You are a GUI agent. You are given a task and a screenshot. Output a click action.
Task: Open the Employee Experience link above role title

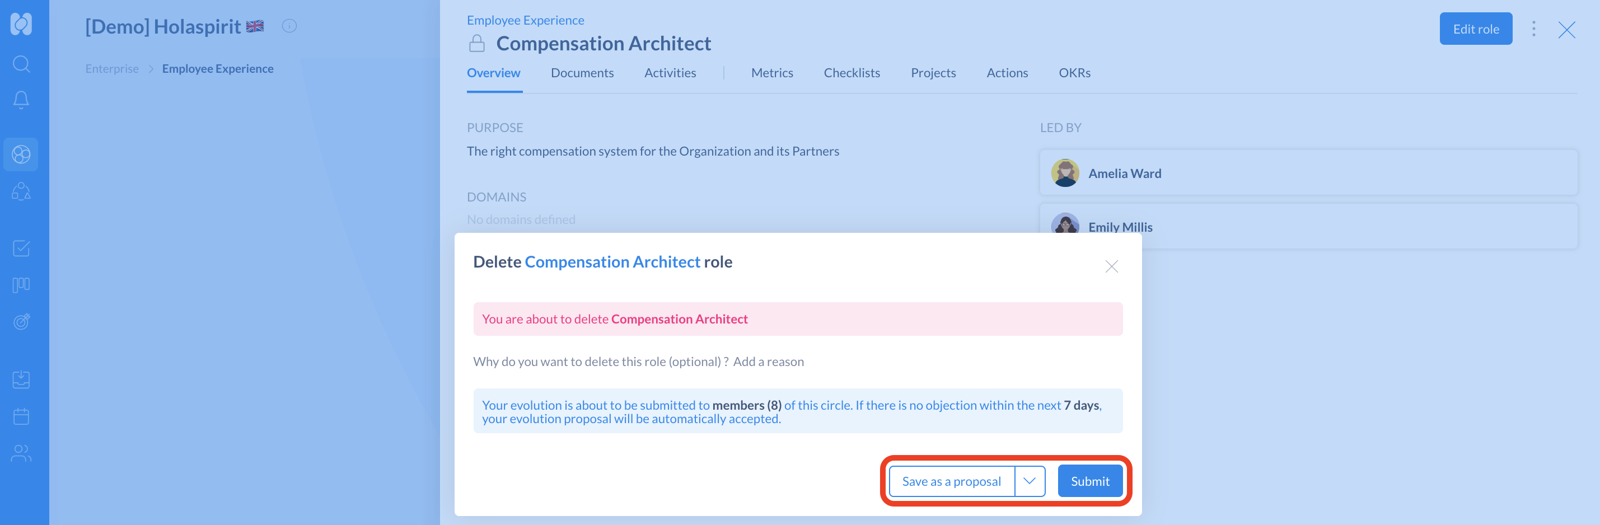(x=526, y=20)
